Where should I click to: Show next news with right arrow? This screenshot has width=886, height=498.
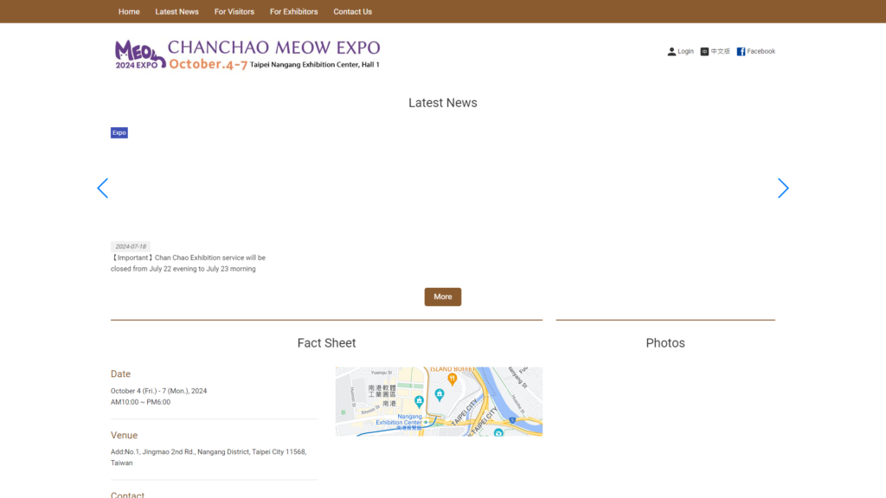click(x=783, y=188)
